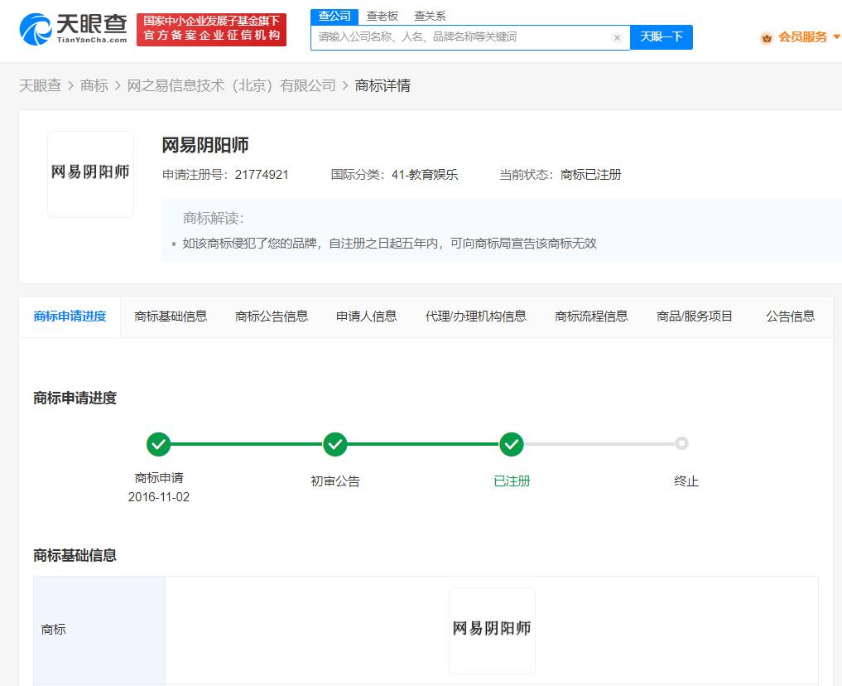Click the 初审公告 green checkmark step
The height and width of the screenshot is (686, 842).
335,444
